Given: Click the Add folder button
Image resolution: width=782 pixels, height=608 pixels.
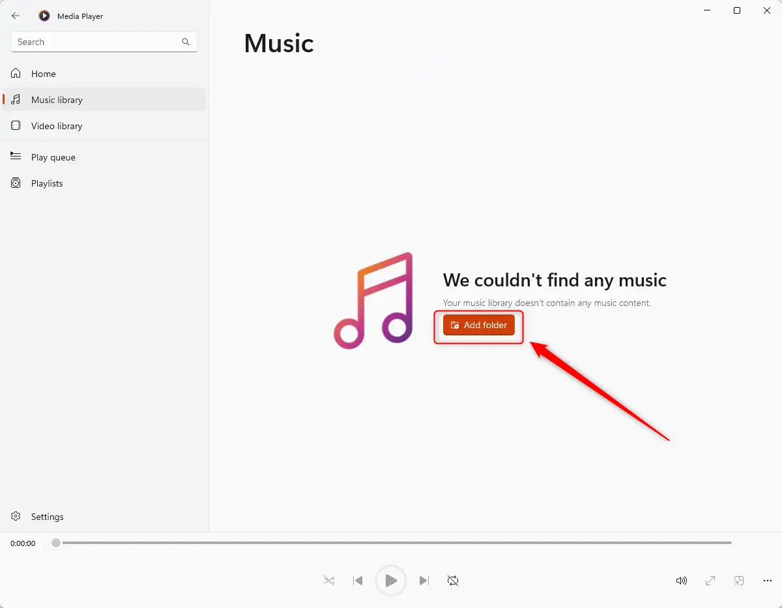Looking at the screenshot, I should click(479, 325).
